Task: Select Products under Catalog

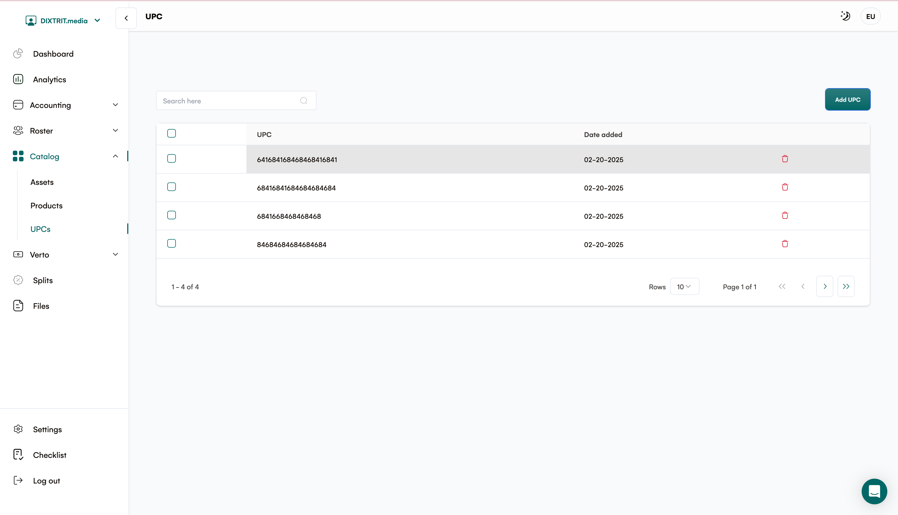Action: 46,205
